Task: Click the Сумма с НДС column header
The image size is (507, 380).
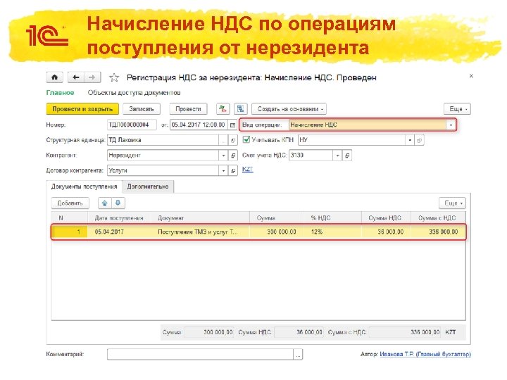Action: click(x=437, y=218)
